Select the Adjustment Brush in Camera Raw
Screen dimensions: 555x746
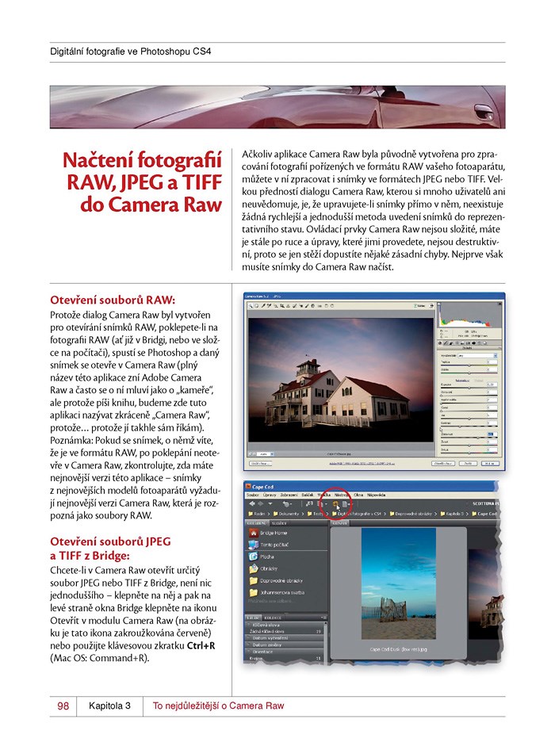coord(307,306)
